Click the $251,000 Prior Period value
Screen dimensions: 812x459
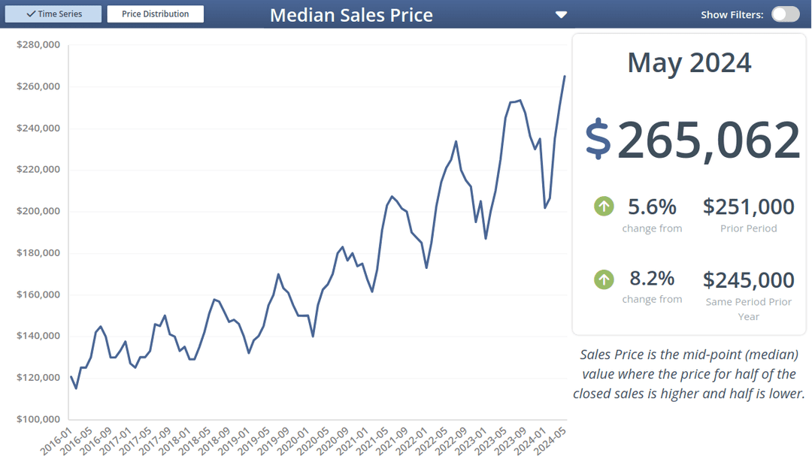point(748,207)
